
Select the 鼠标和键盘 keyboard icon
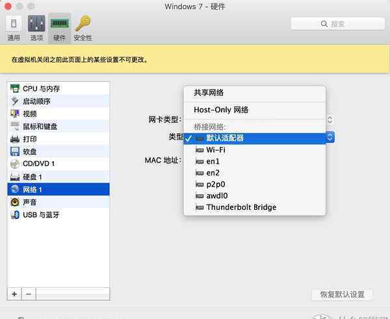[15, 126]
